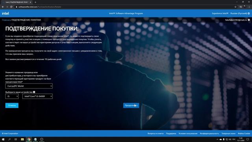Bookmark this page with star icon
Screen dimensions: 252x142
(235, 7)
